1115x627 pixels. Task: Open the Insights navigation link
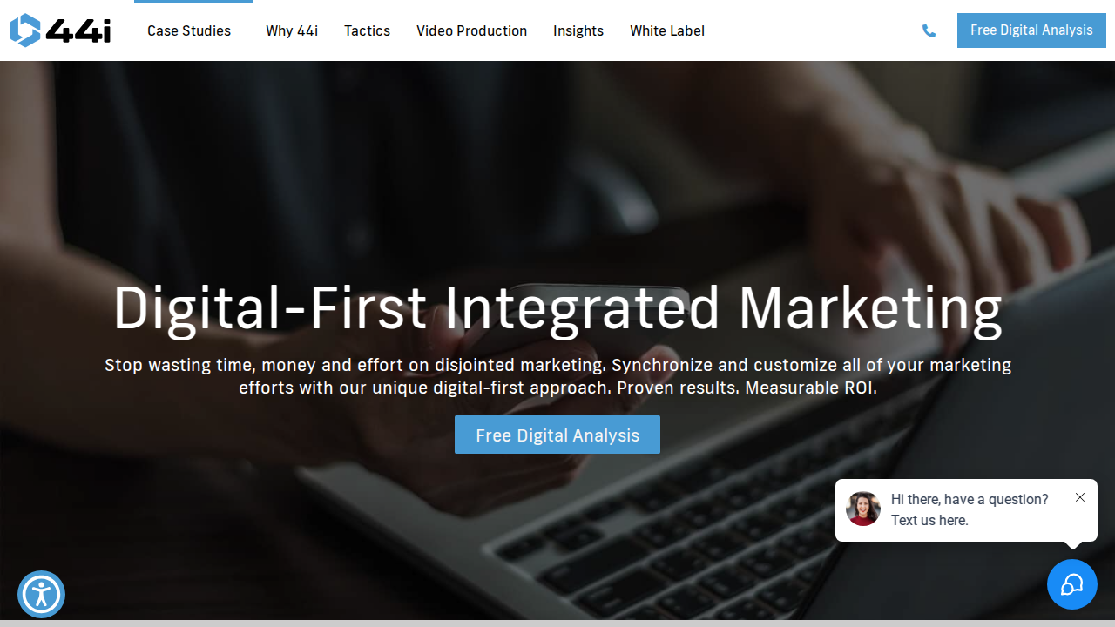pyautogui.click(x=578, y=30)
